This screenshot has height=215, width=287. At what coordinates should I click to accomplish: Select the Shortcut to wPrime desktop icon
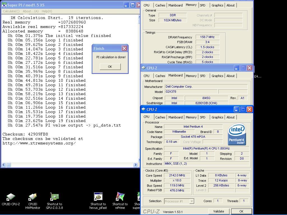click(x=120, y=201)
